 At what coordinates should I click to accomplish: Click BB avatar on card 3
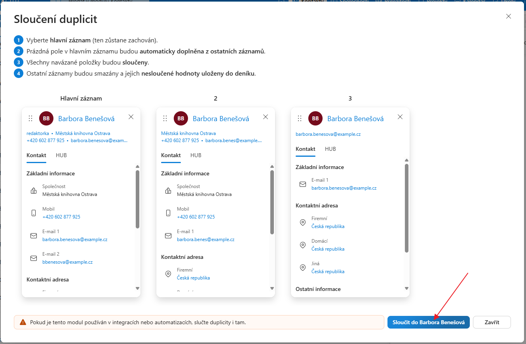click(315, 118)
